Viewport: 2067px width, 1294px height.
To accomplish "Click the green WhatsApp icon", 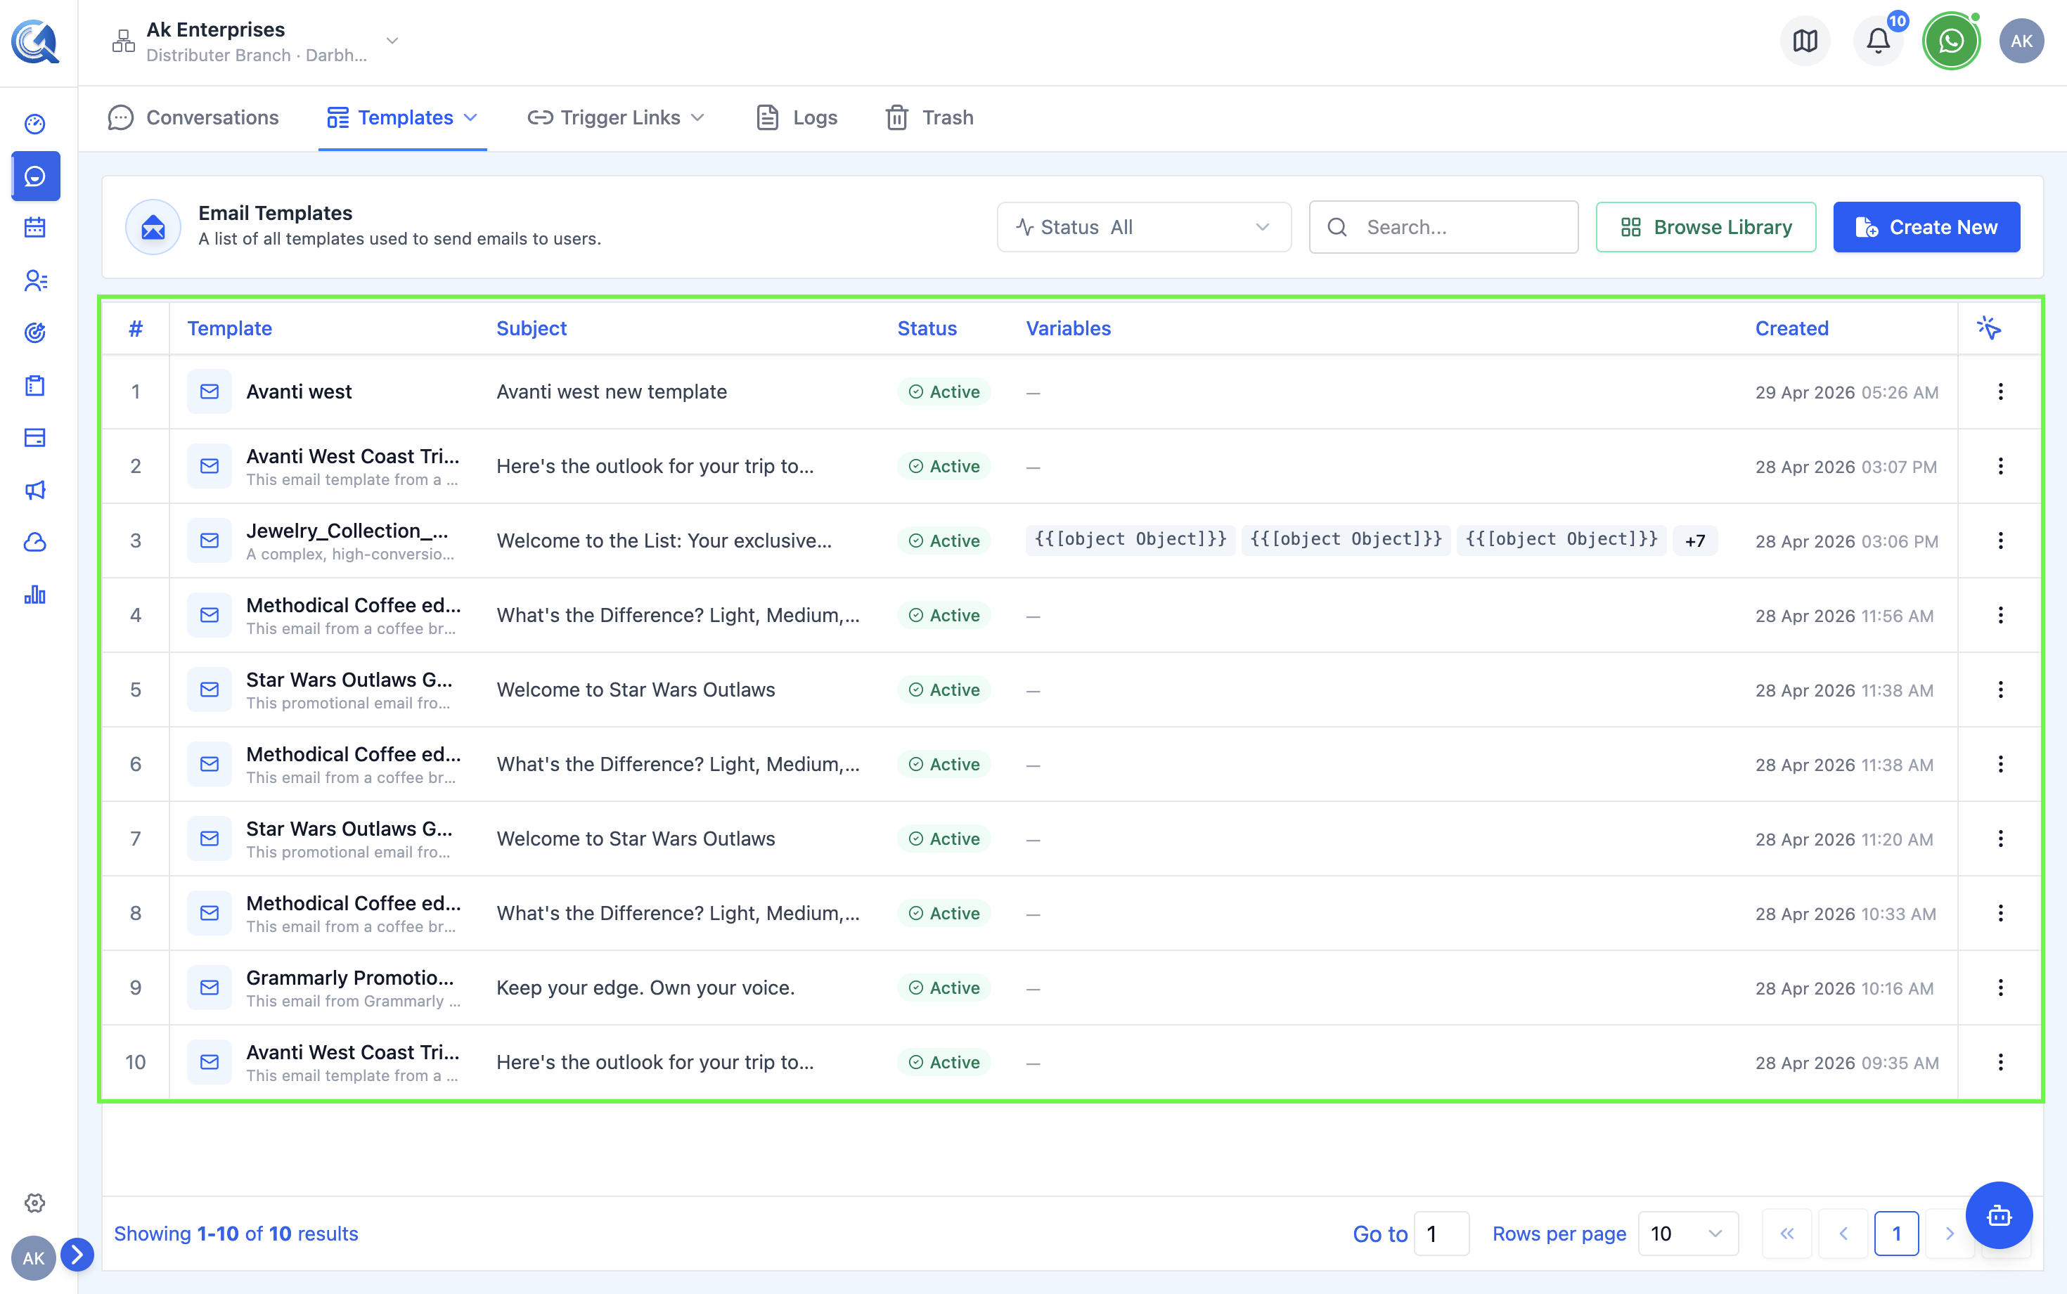I will coord(1950,40).
